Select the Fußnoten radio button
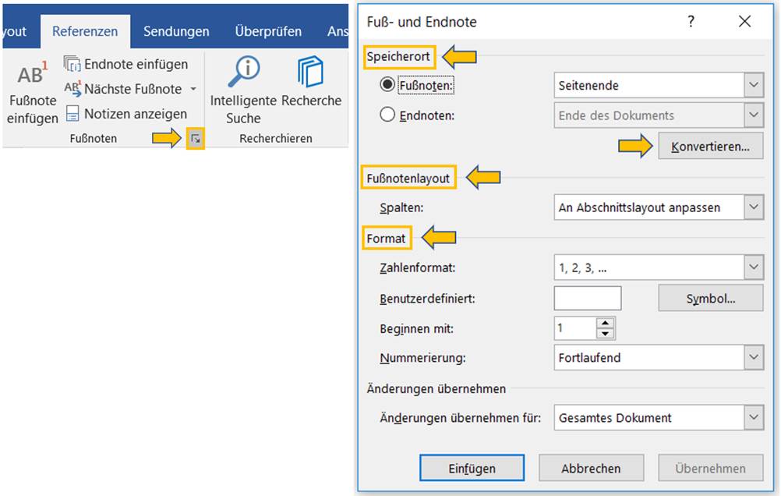Image resolution: width=781 pixels, height=496 pixels. coord(387,85)
